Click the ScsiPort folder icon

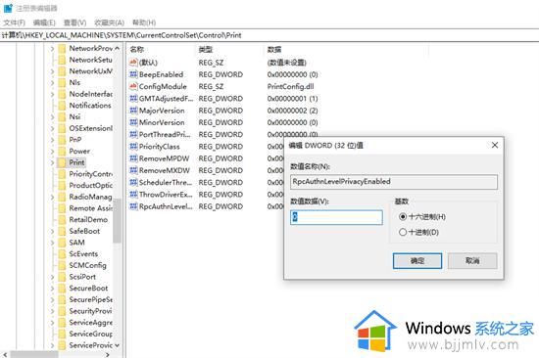[x=62, y=277]
